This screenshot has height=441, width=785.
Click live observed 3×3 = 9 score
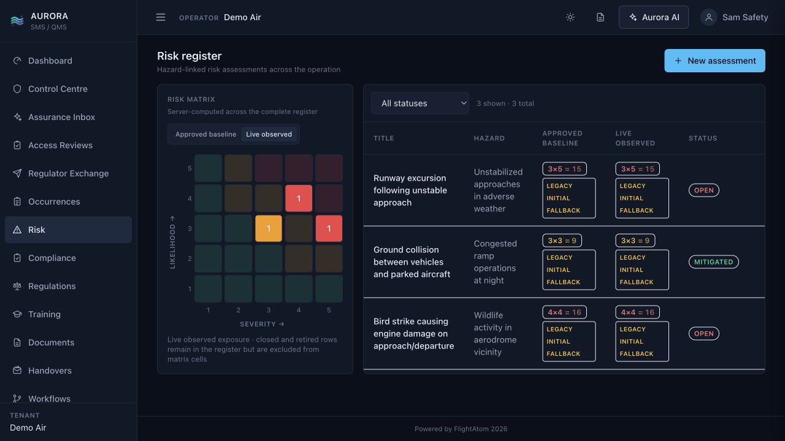635,241
